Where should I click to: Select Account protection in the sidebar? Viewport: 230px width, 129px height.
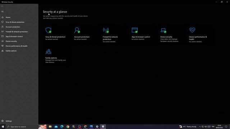(19, 27)
